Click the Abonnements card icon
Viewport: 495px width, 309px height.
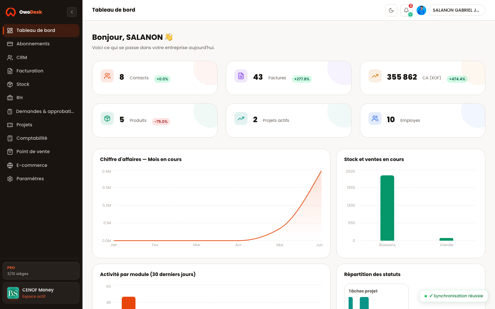[10, 44]
